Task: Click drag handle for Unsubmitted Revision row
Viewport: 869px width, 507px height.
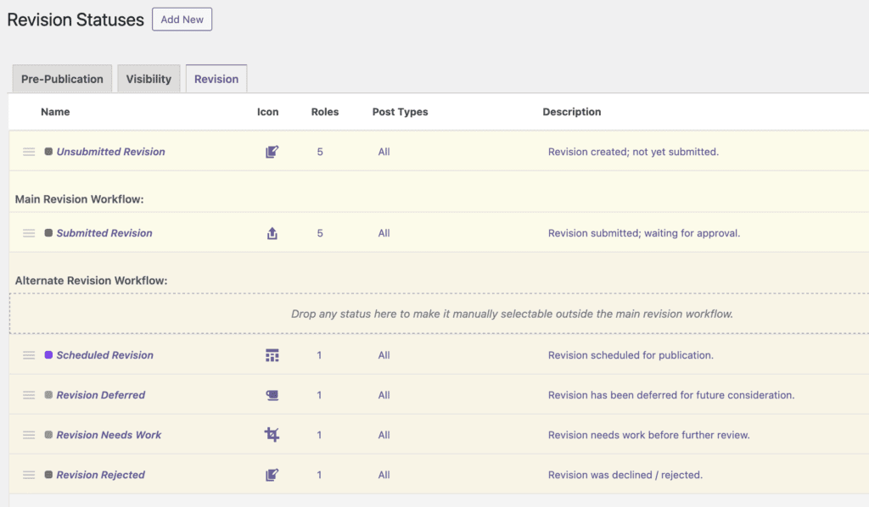Action: [29, 152]
